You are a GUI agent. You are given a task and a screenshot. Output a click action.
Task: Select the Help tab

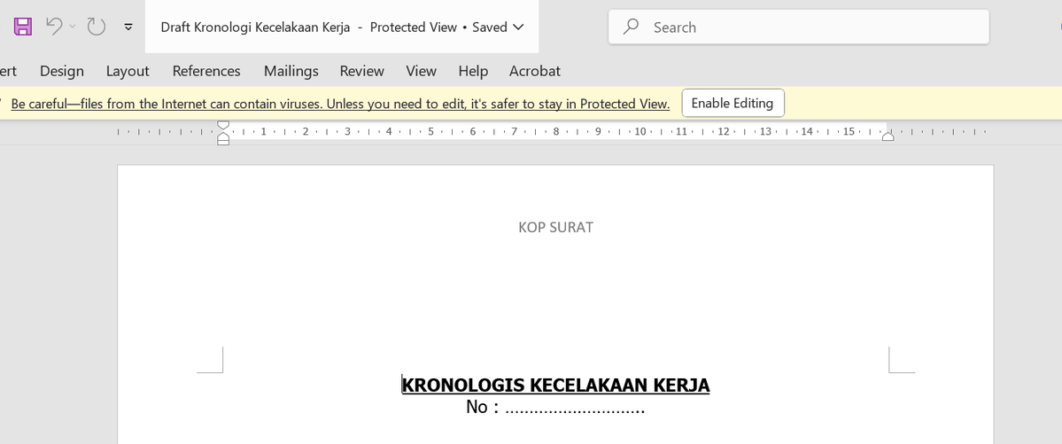473,71
